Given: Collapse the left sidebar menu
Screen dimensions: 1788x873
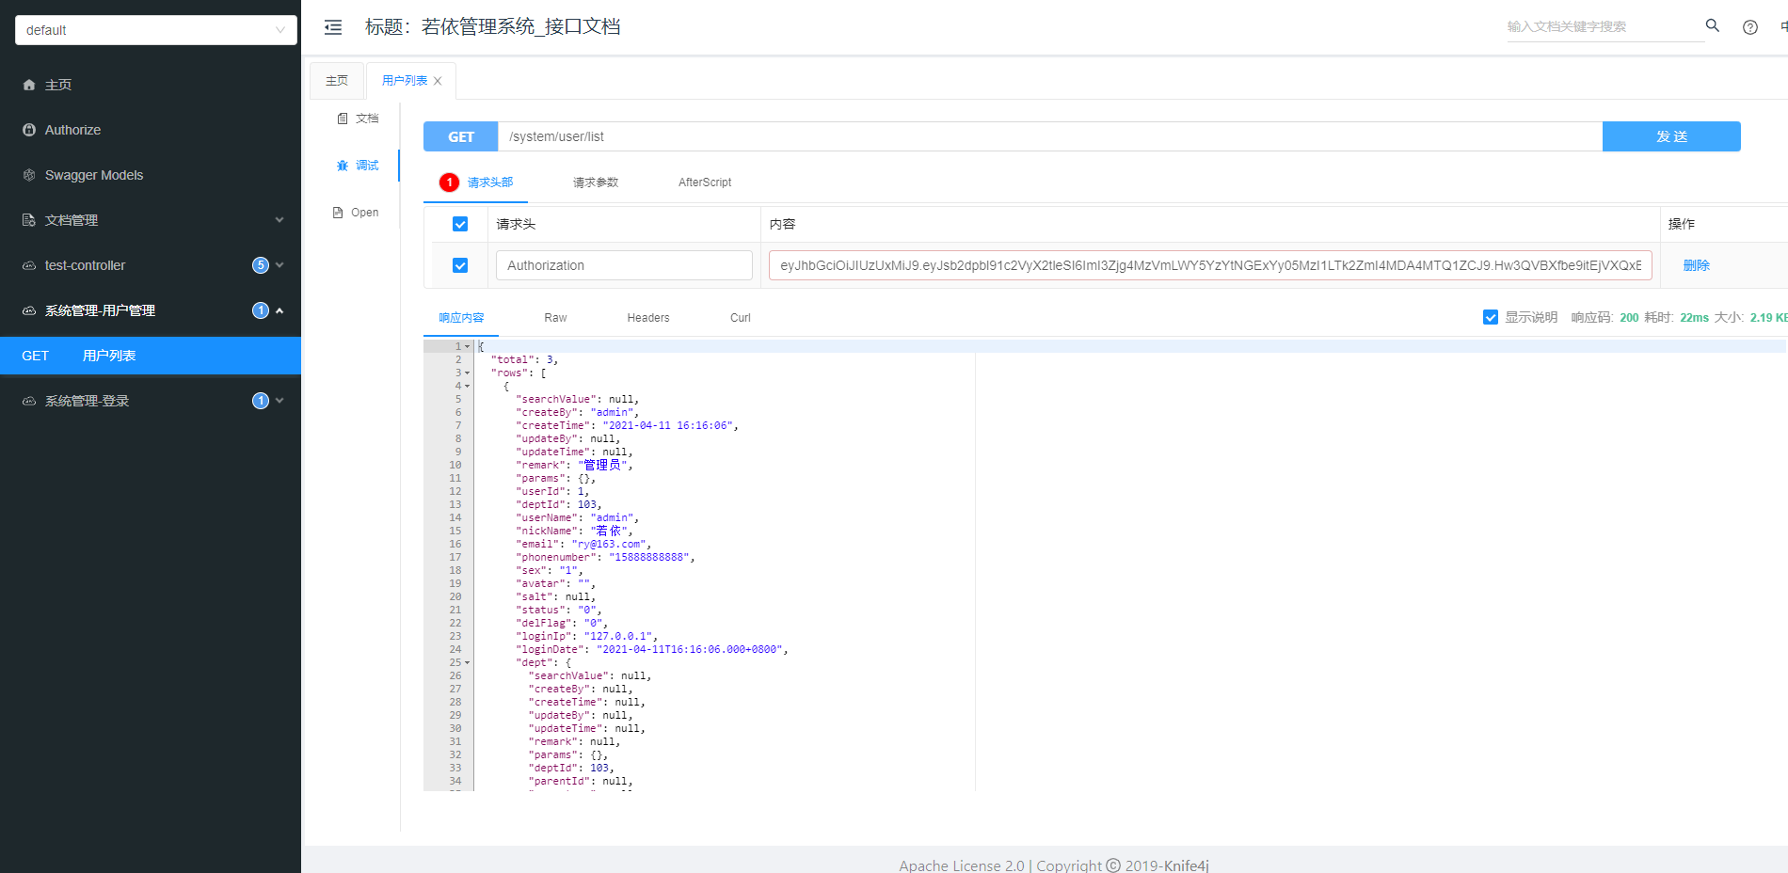Looking at the screenshot, I should [x=333, y=27].
